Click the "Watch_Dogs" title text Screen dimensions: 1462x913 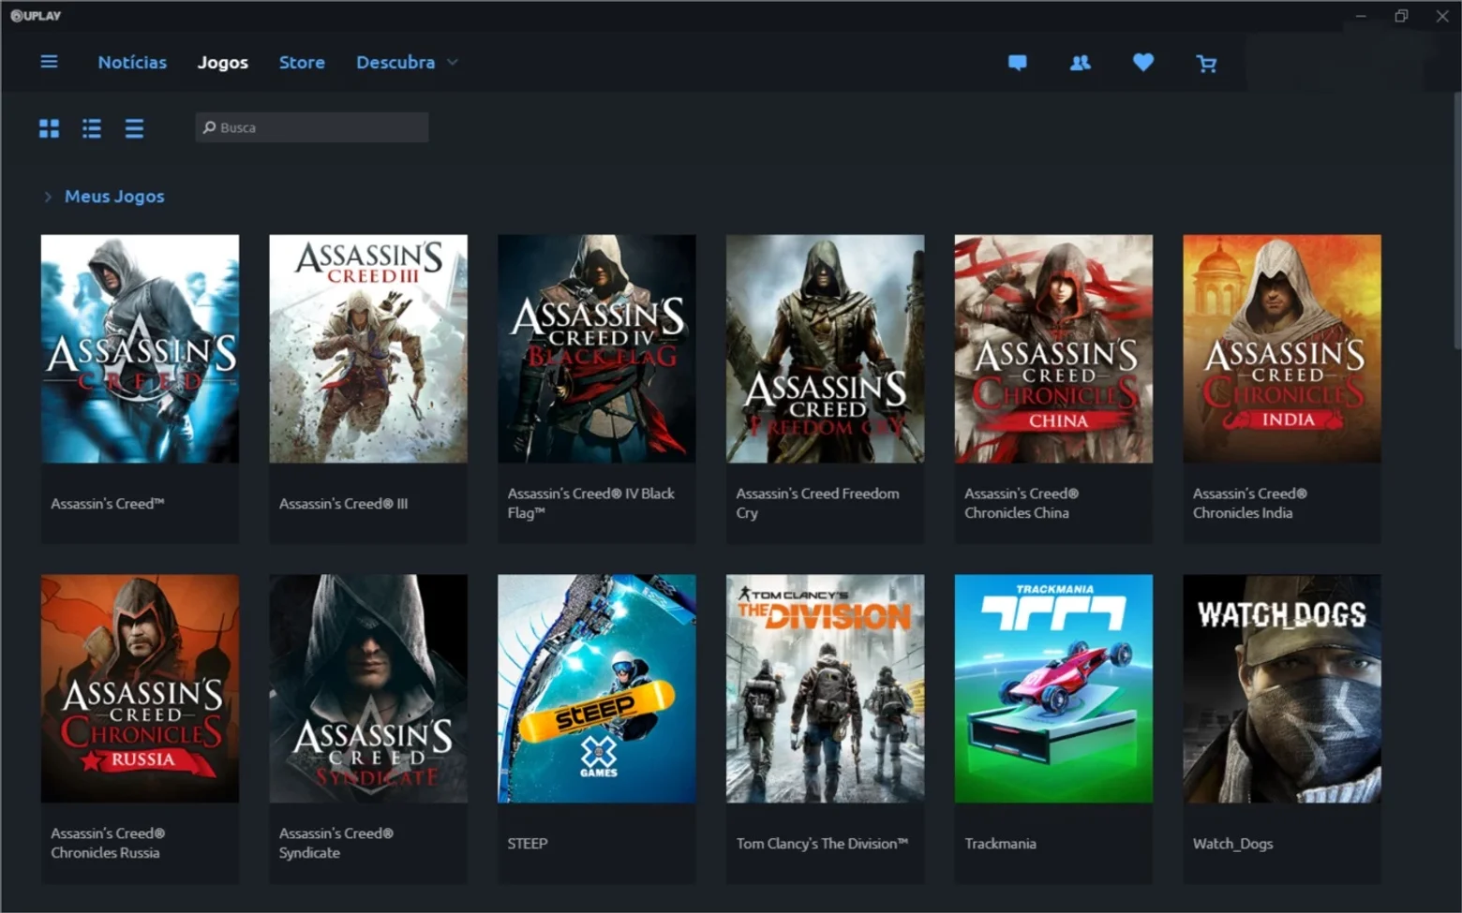[1232, 844]
